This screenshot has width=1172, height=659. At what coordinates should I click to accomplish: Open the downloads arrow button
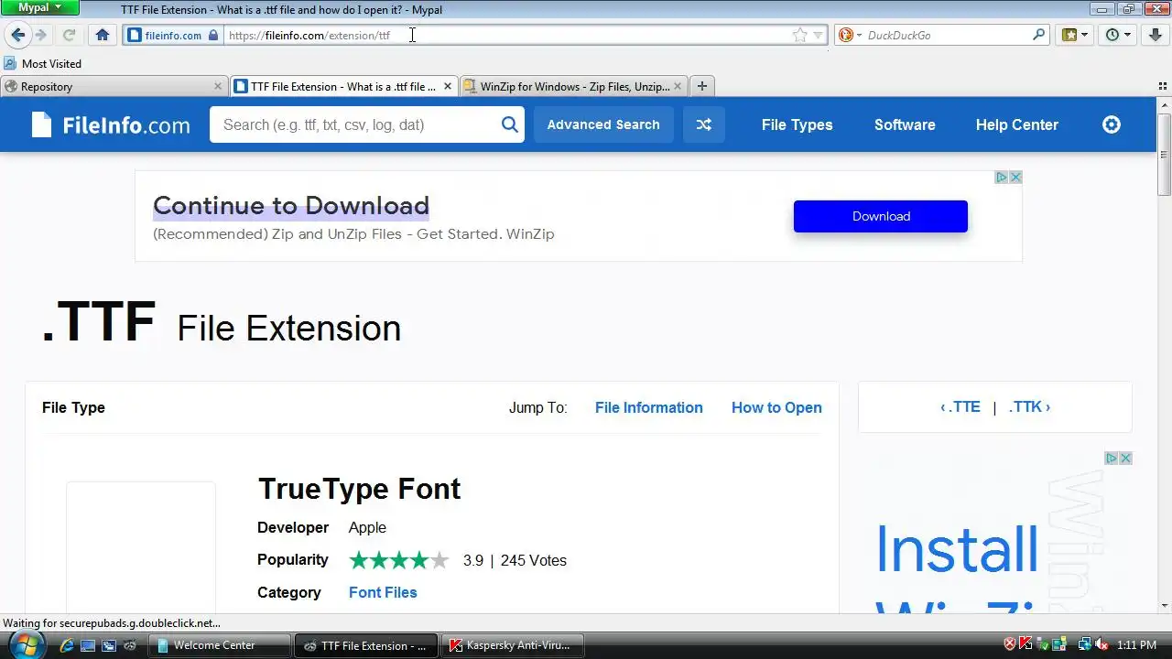(x=1156, y=35)
